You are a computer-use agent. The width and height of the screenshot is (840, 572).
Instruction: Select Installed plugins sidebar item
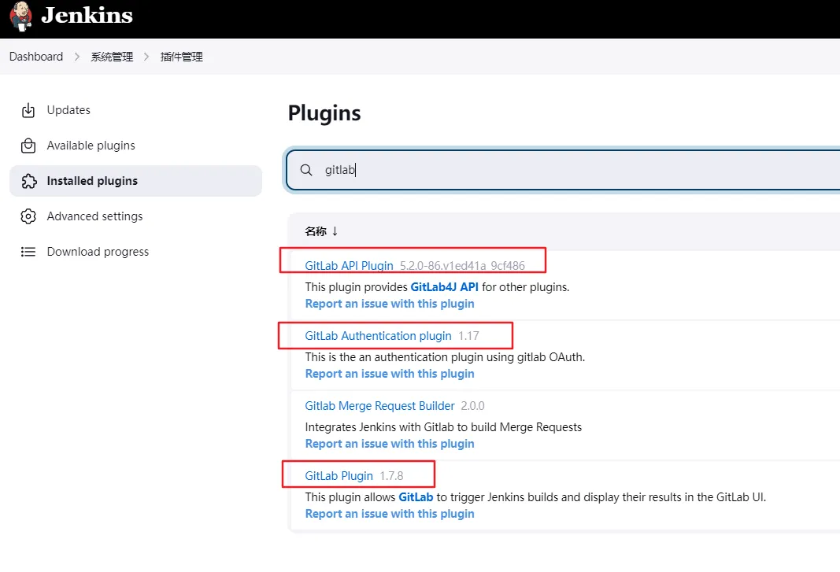point(135,181)
